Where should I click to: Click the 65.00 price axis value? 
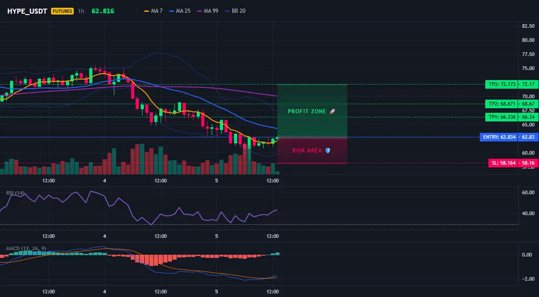(528, 125)
